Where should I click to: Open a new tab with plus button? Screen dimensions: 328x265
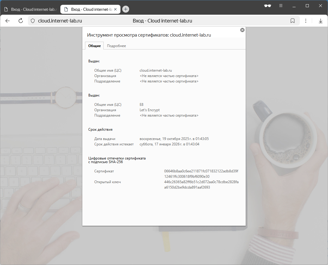126,9
